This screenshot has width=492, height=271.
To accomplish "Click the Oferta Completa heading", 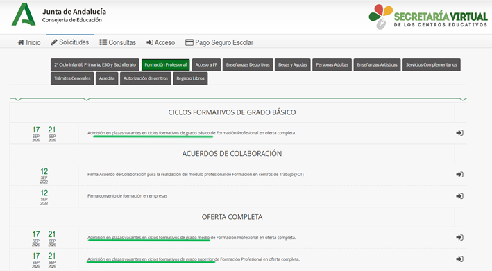I will point(232,217).
